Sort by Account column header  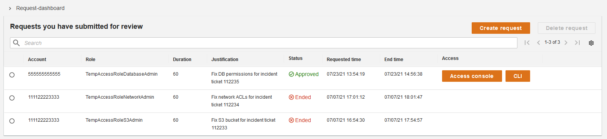[37, 60]
